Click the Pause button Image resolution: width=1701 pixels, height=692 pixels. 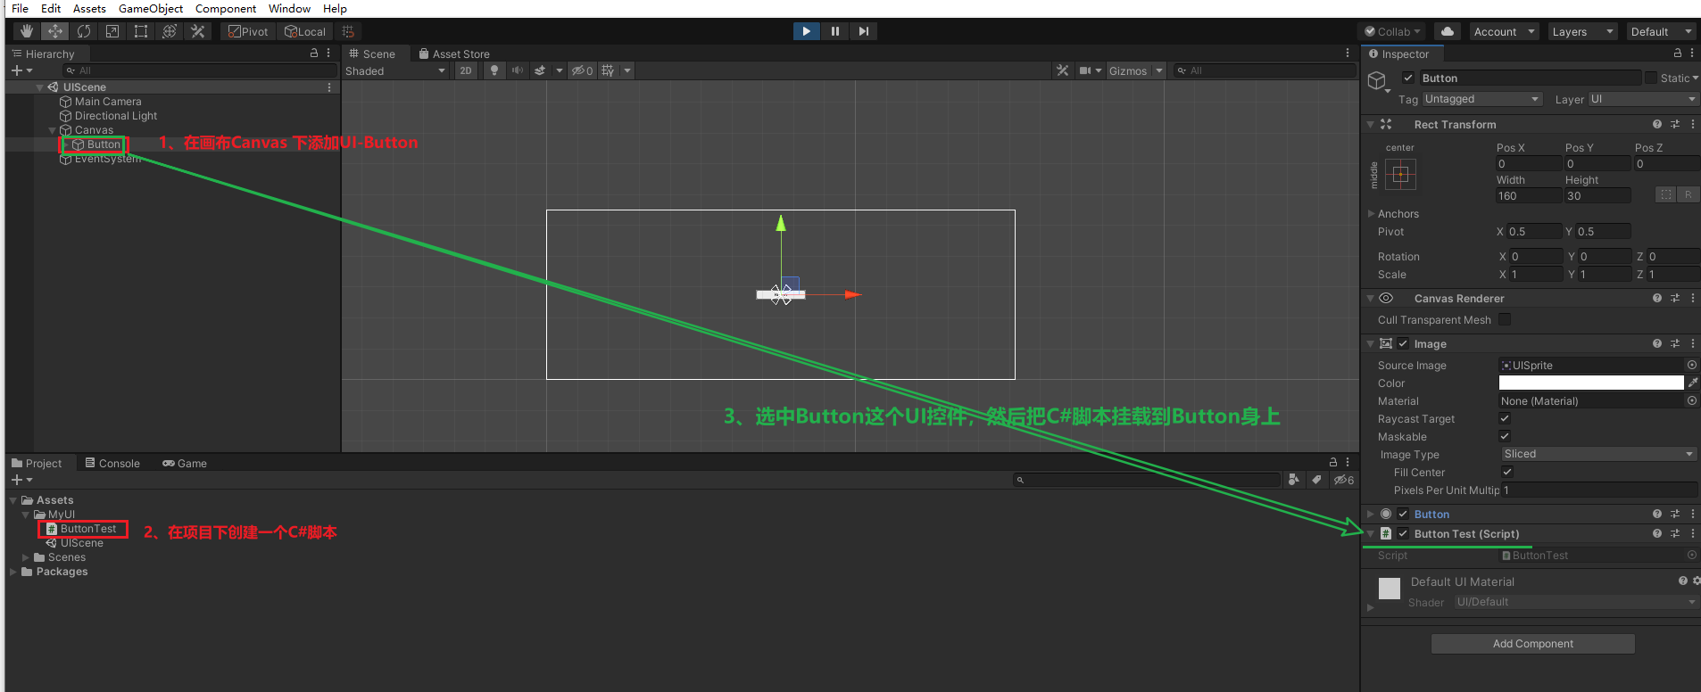(834, 31)
